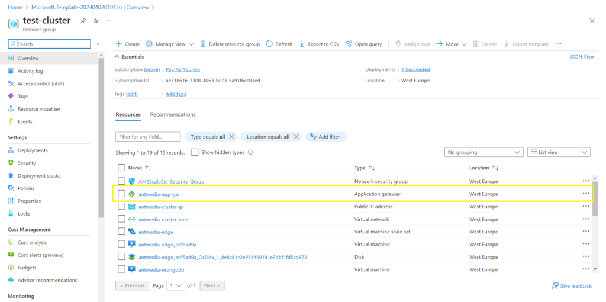Click Export to CSV
Viewport: 606px width, 302px height.
[x=319, y=44]
